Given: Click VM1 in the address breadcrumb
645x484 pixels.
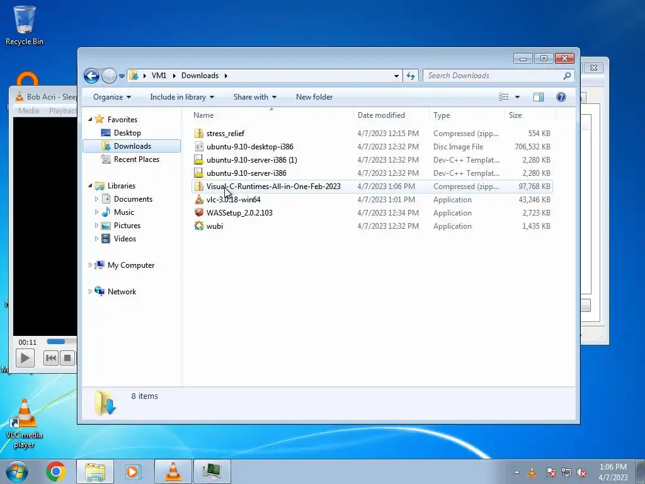Looking at the screenshot, I should [x=159, y=76].
